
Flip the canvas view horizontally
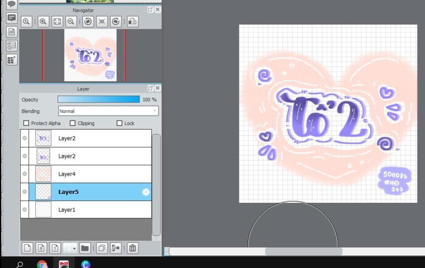(x=132, y=22)
